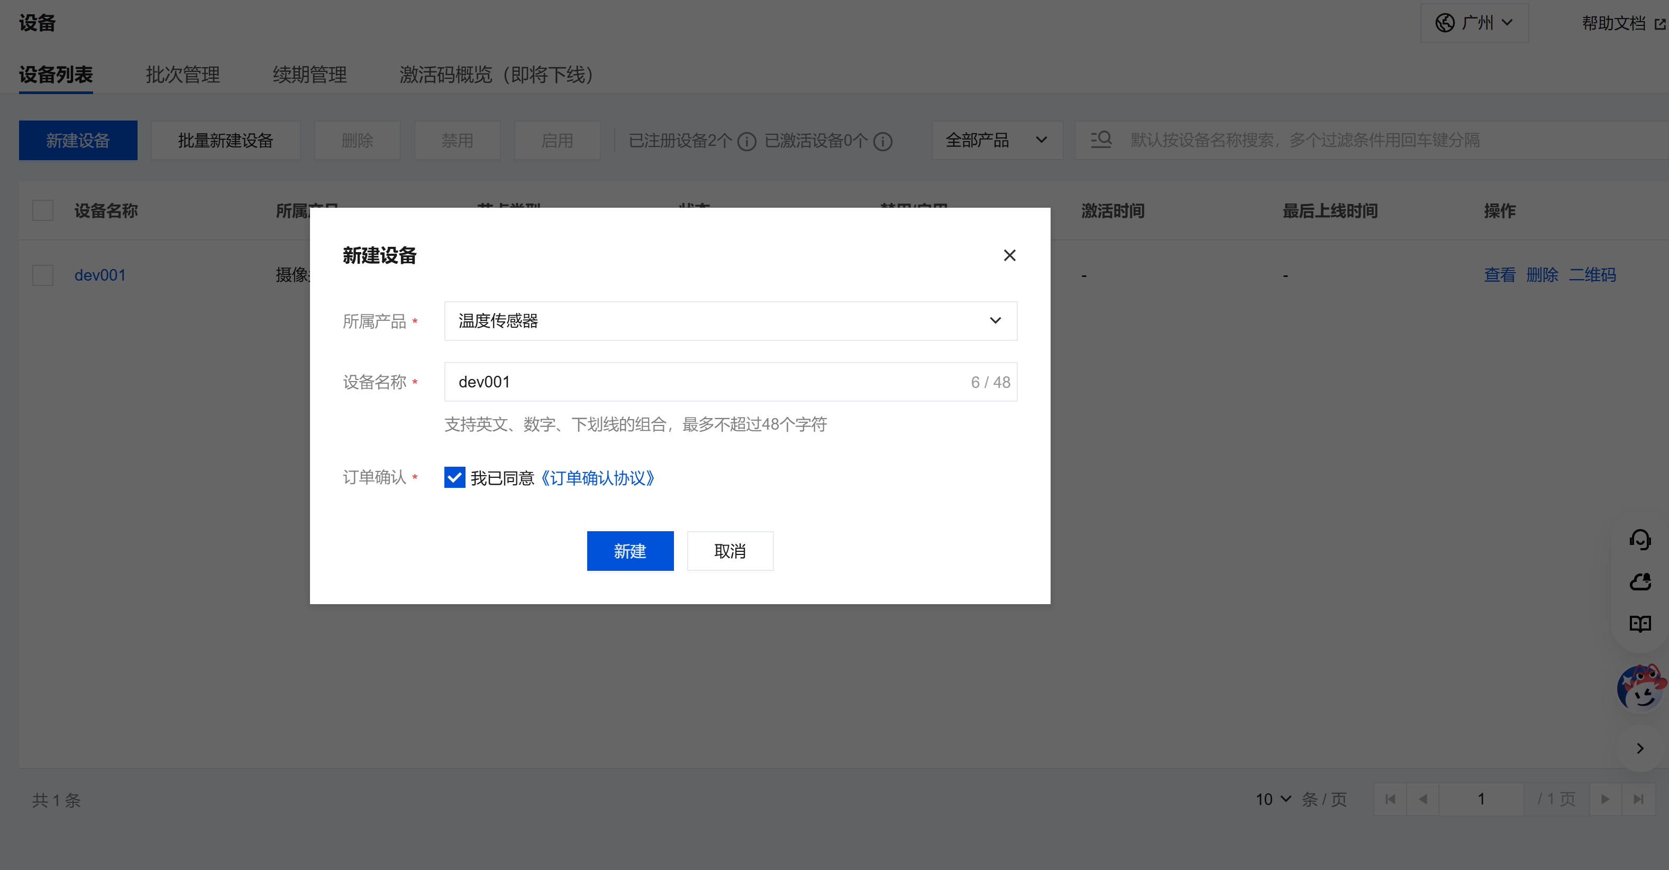
Task: Click the 取消 button in dialog
Action: coord(729,551)
